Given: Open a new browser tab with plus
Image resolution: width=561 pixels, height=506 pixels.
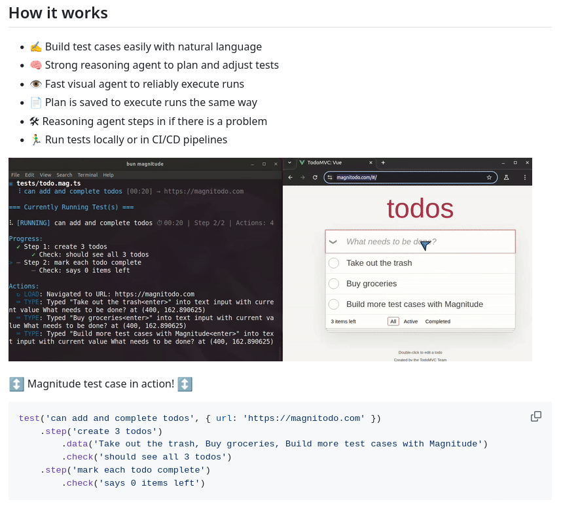Looking at the screenshot, I should pyautogui.click(x=383, y=162).
